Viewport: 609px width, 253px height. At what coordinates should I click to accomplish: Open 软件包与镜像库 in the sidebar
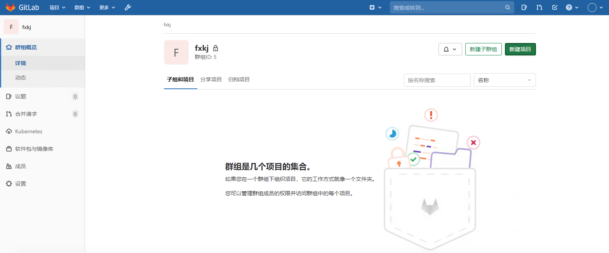[x=42, y=149]
